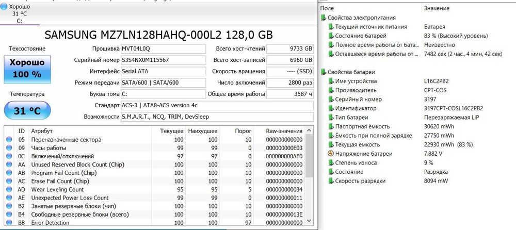
Task: Click status dot of Wear Leveling Count row
Action: 9,190
